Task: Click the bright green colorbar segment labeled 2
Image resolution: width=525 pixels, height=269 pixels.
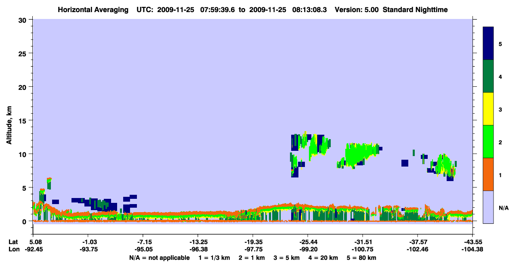Action: pos(488,142)
